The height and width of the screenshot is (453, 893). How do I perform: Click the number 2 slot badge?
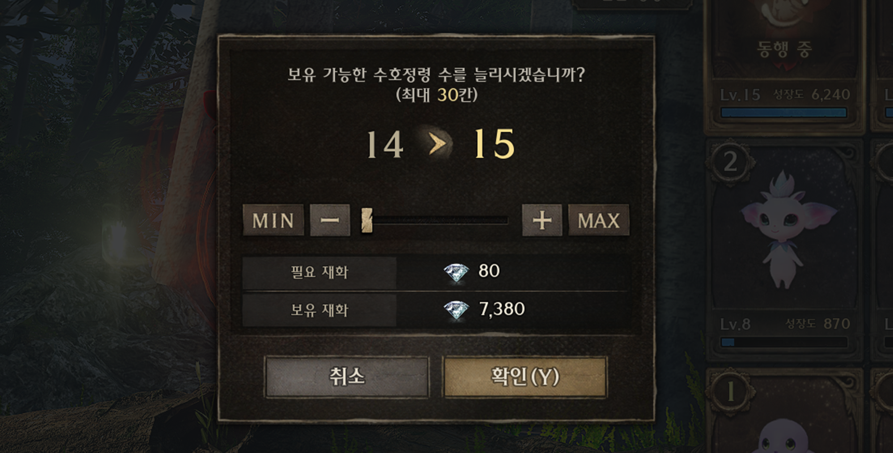(731, 162)
